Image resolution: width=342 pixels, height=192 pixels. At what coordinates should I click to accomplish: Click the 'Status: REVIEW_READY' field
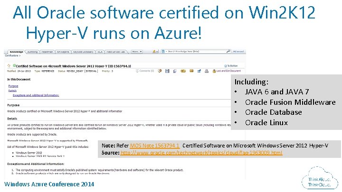pyautogui.click(x=78, y=71)
